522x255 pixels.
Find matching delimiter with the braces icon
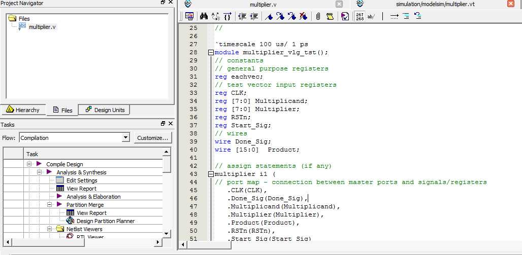tap(227, 16)
